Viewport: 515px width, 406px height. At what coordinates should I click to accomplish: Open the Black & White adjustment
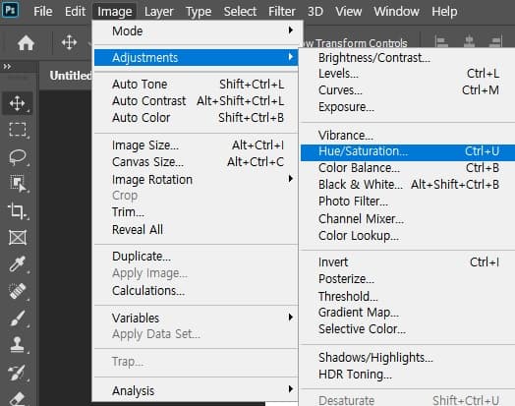coord(408,184)
